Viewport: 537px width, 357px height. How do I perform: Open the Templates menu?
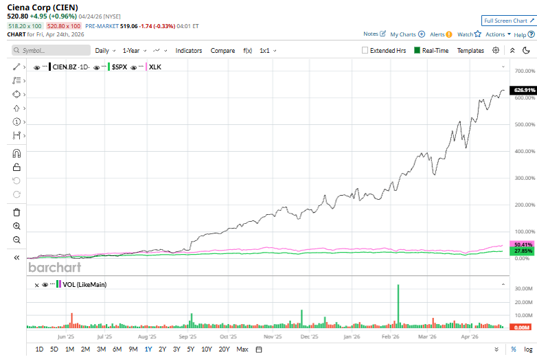[470, 50]
